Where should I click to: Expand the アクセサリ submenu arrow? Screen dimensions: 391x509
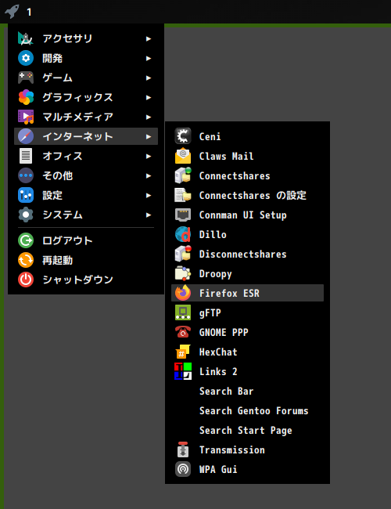click(x=149, y=38)
